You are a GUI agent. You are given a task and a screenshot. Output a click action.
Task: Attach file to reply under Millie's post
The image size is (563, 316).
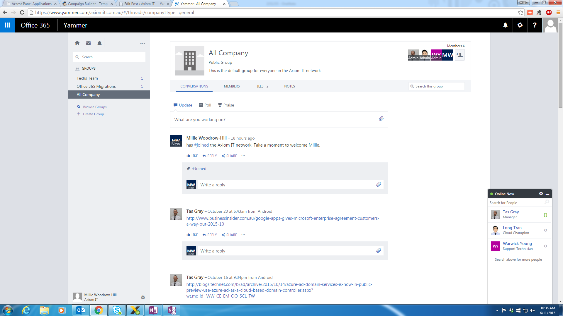(379, 184)
